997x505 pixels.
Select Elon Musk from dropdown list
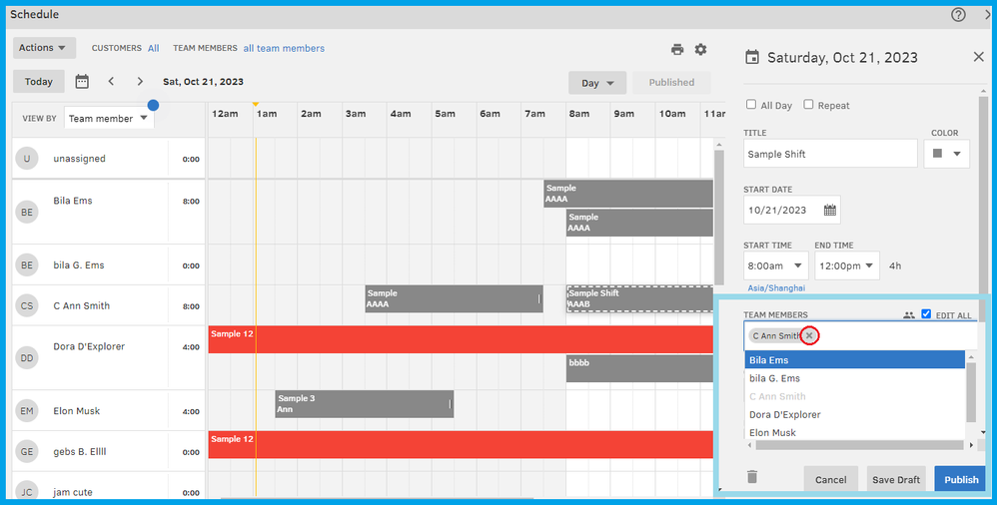(x=854, y=432)
